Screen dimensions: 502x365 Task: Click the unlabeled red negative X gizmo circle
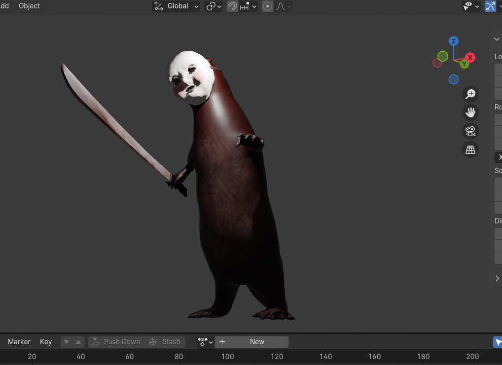click(437, 63)
